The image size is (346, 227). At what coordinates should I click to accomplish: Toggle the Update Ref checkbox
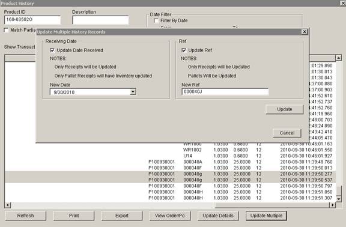[184, 50]
